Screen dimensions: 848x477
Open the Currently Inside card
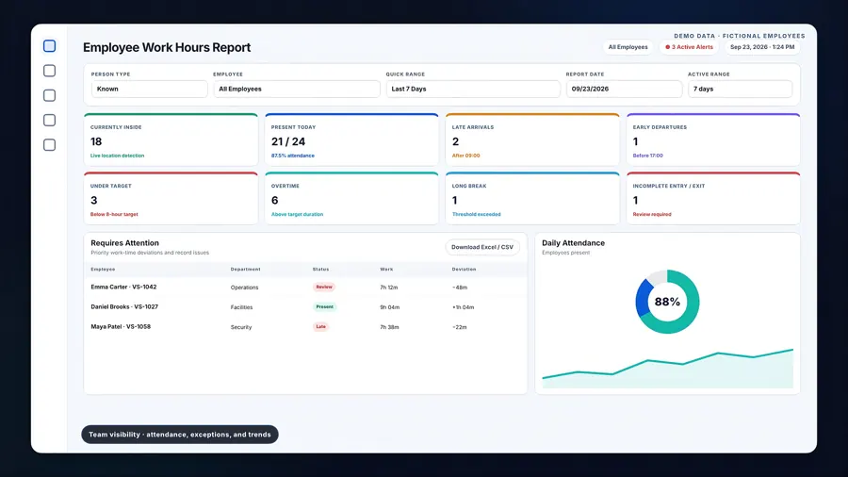[x=171, y=140]
